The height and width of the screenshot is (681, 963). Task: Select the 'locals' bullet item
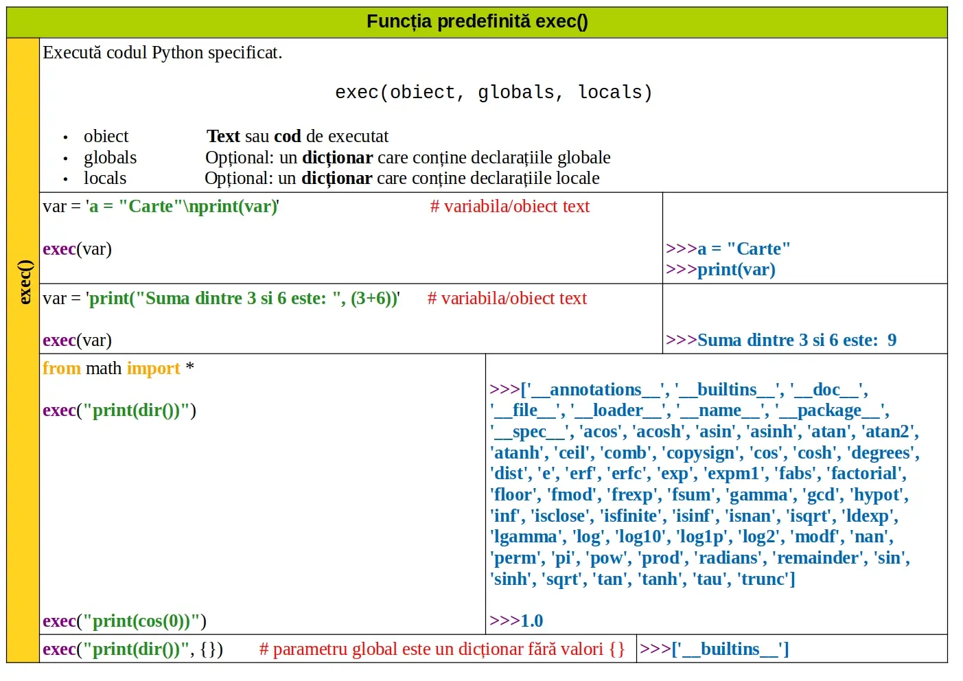[105, 178]
